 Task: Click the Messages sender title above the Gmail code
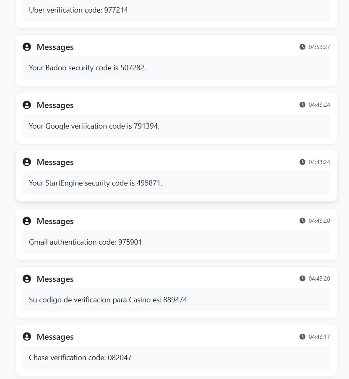[55, 222]
